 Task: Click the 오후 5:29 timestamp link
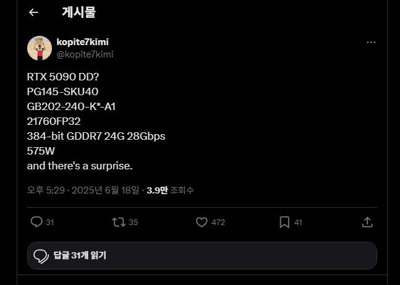pos(83,190)
